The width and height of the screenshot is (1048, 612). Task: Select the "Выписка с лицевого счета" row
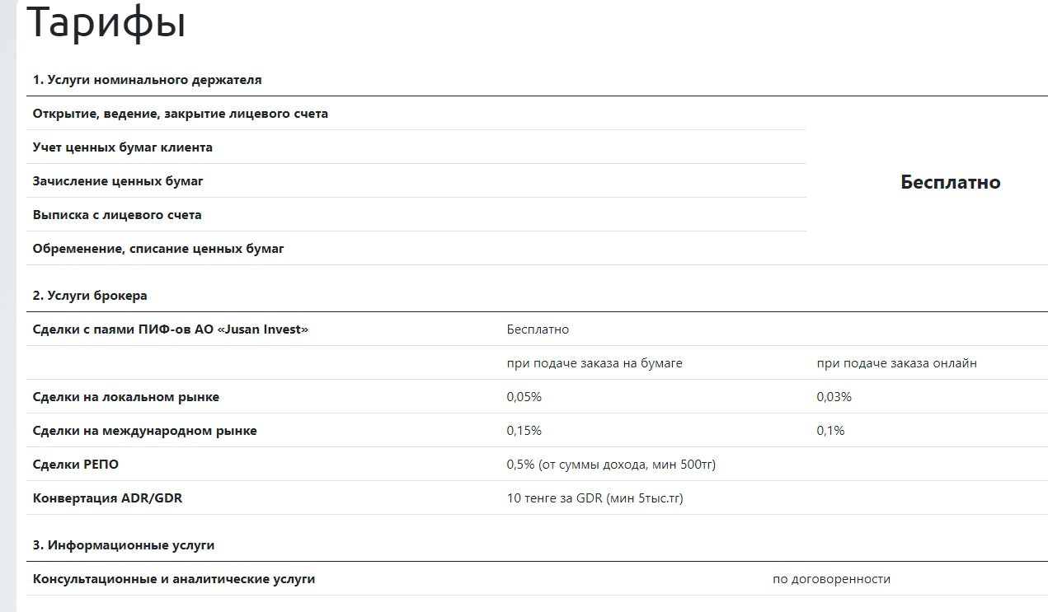[x=117, y=215]
